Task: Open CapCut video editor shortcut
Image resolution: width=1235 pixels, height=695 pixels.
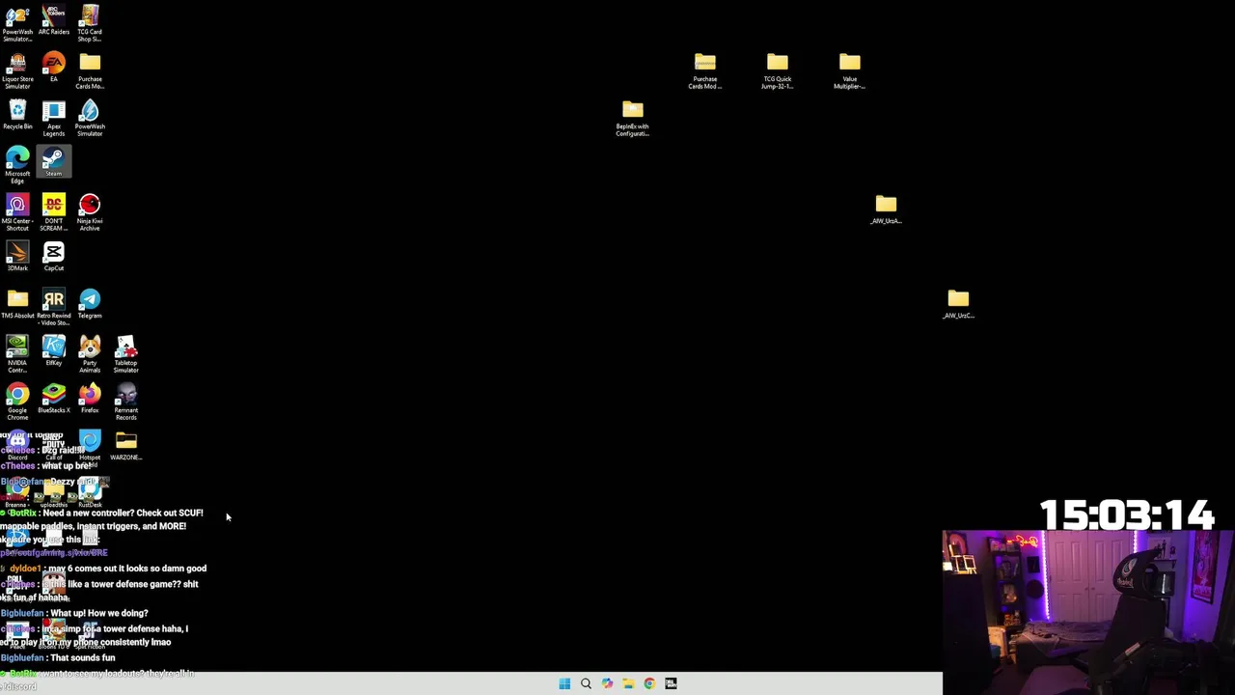Action: (x=54, y=257)
